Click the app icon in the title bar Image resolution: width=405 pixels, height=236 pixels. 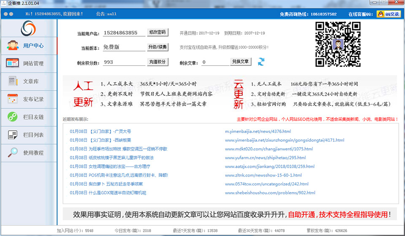(4, 3)
